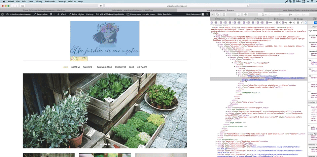Click Edit with WPBakery Page Builder
The image size is (317, 157).
click(110, 14)
